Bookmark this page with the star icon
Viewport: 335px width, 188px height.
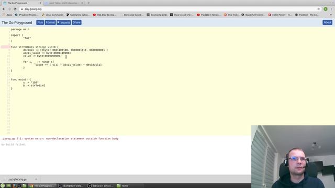(319, 9)
